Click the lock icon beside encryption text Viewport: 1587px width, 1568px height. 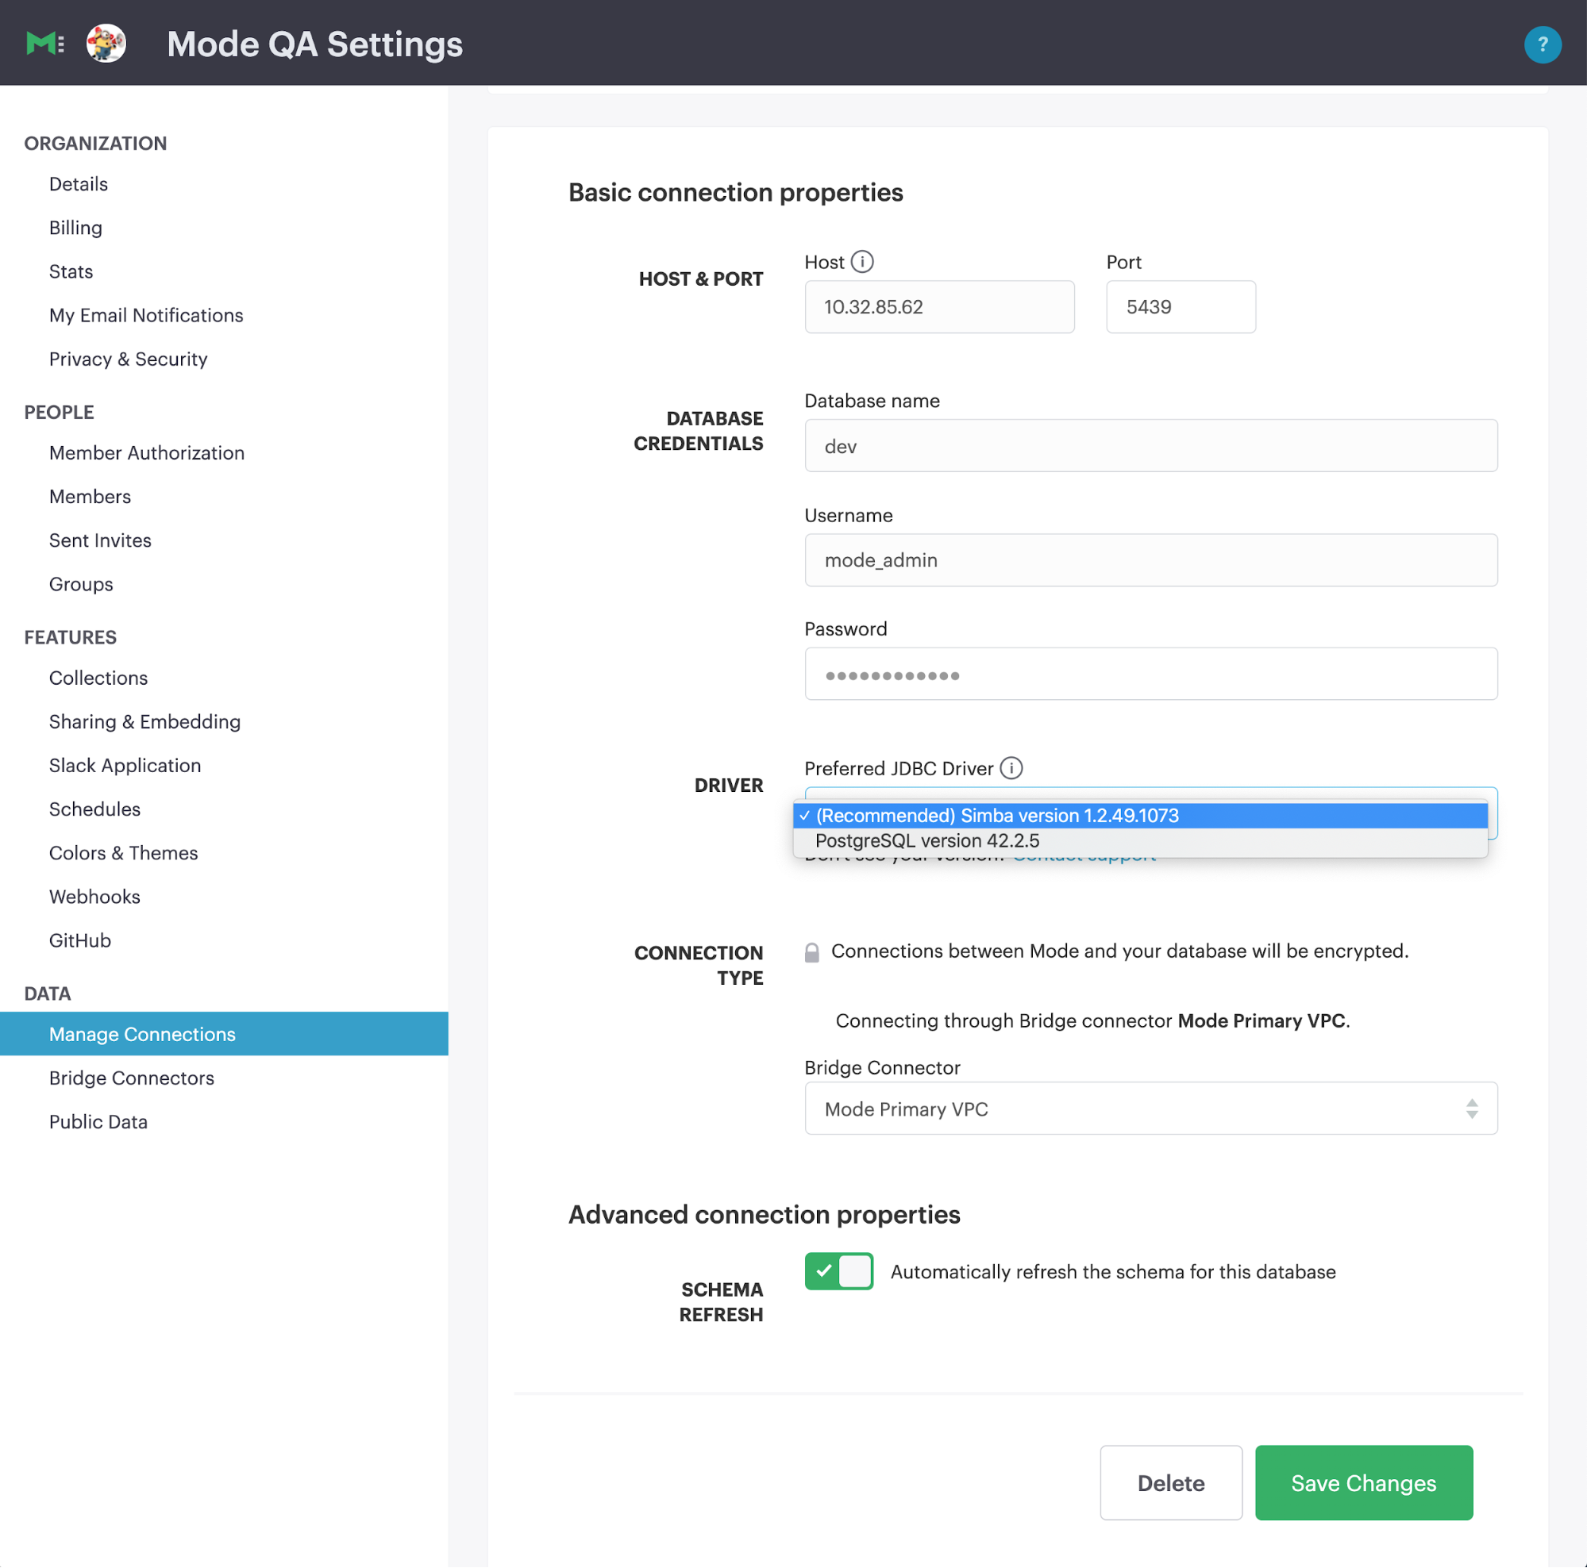coord(811,952)
